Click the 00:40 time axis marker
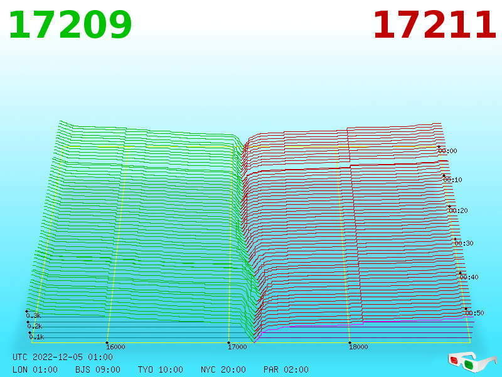502x377 pixels. [x=469, y=277]
